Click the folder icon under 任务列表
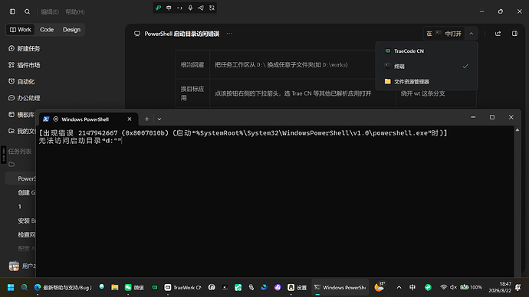Screen dimensions: 529x297 pyautogui.click(x=11, y=165)
